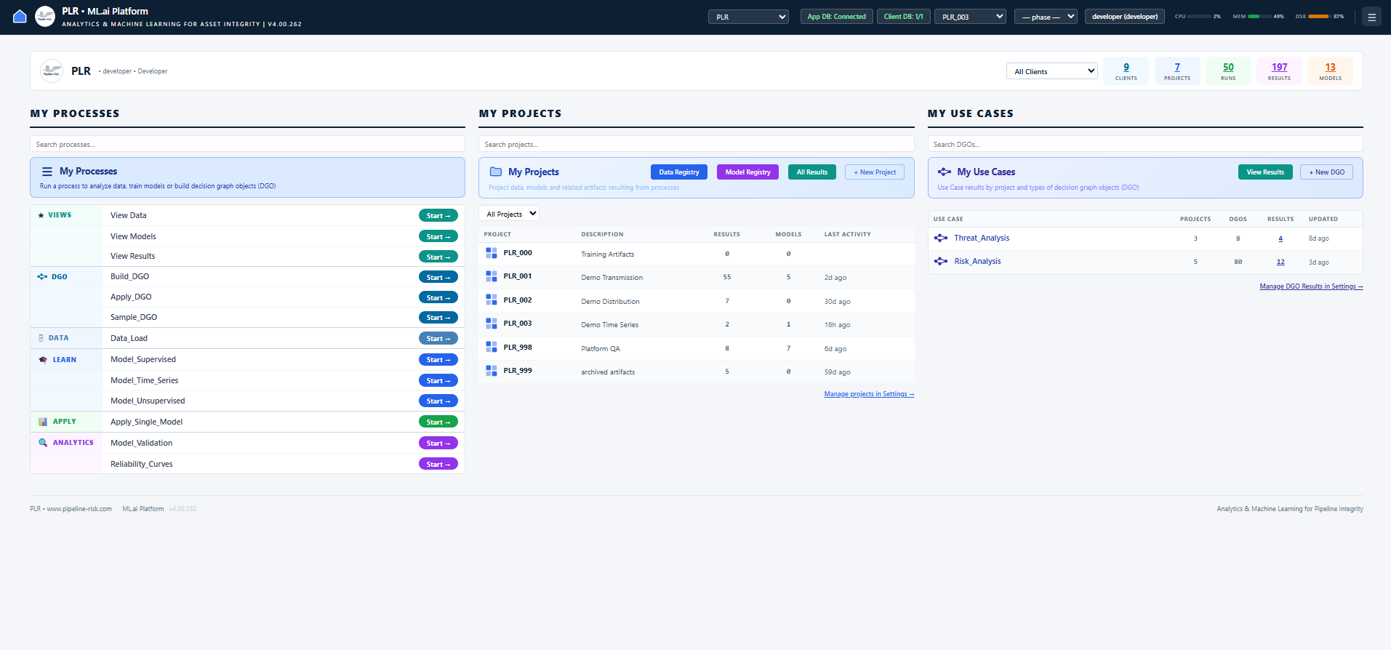Click the developer (developer) user badge
Screen dimensions: 1391x650
(x=1125, y=17)
